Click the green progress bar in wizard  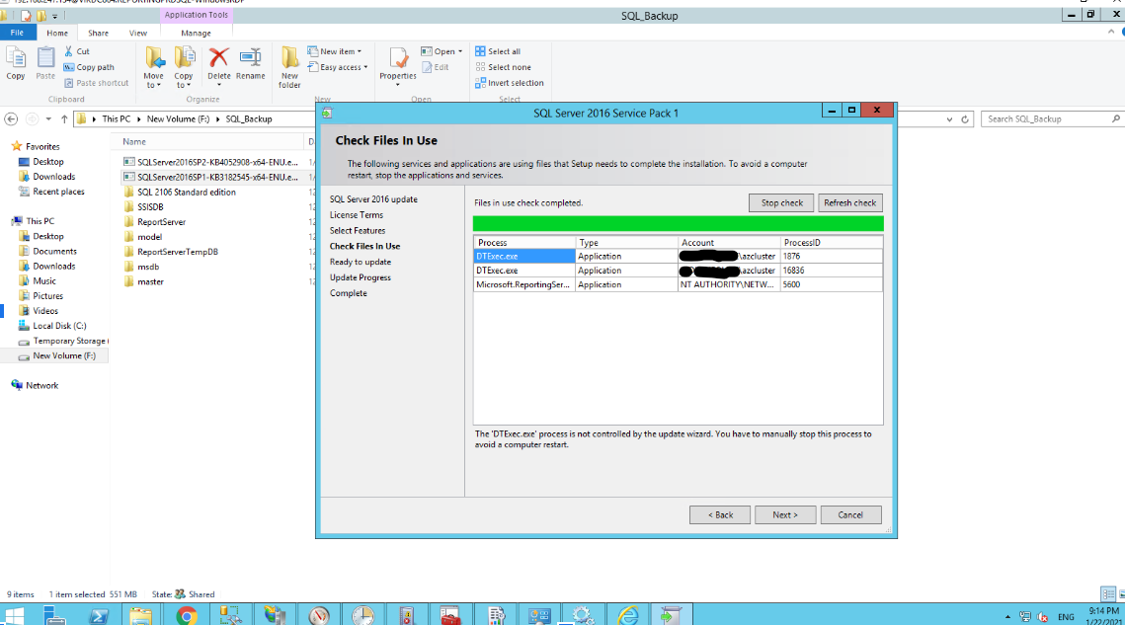(678, 223)
